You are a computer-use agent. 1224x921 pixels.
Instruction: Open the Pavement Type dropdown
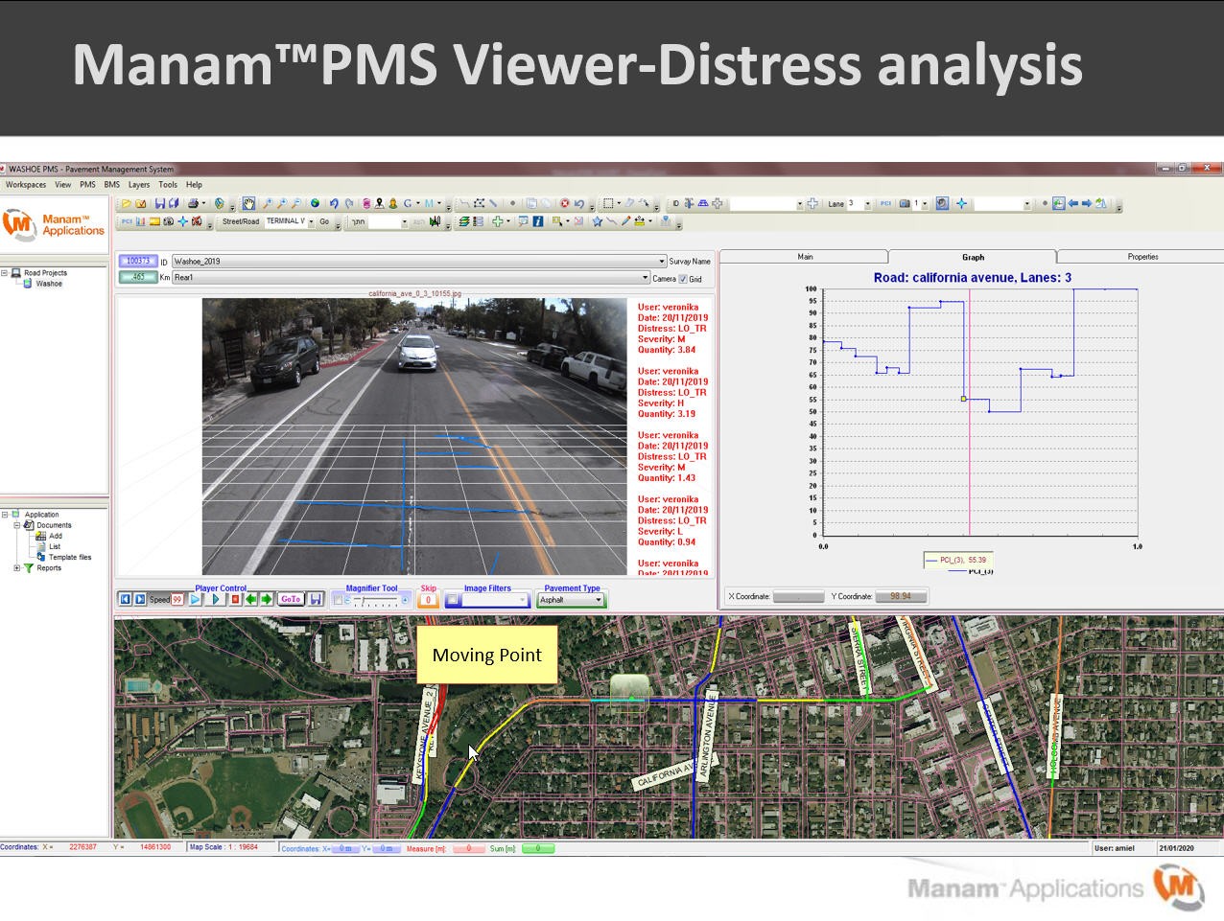coord(599,600)
